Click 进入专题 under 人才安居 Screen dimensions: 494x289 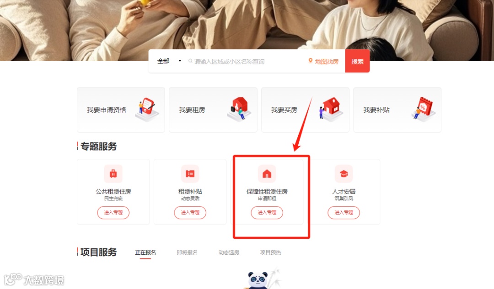point(344,213)
